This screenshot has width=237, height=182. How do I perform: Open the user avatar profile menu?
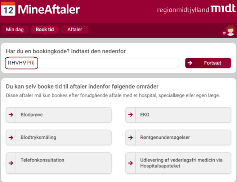[229, 31]
